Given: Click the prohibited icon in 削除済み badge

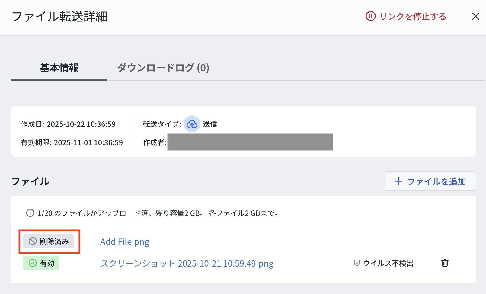Looking at the screenshot, I should click(x=32, y=241).
